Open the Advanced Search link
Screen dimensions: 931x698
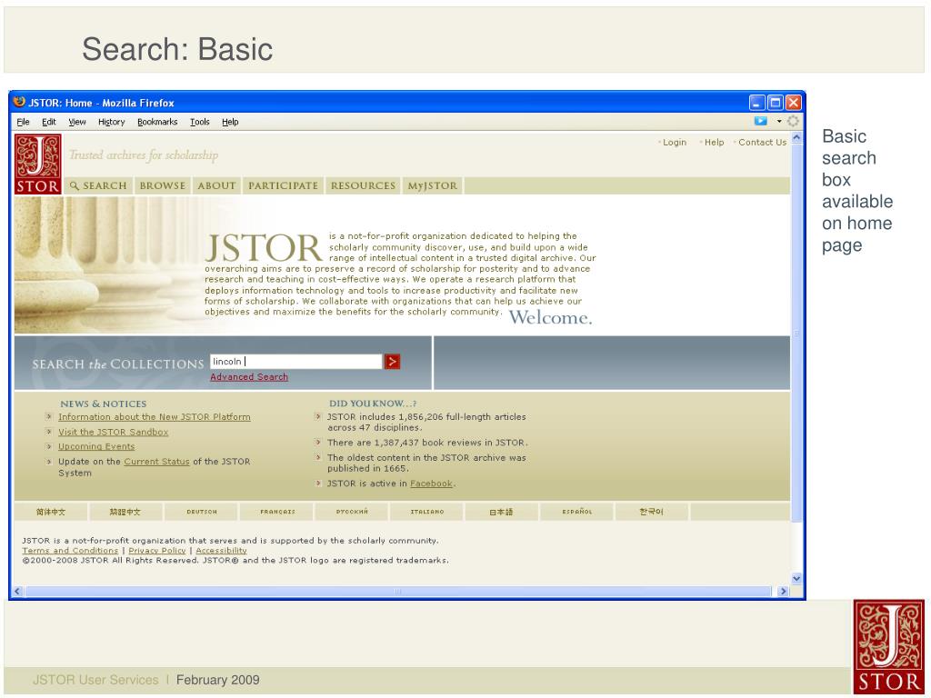click(249, 377)
